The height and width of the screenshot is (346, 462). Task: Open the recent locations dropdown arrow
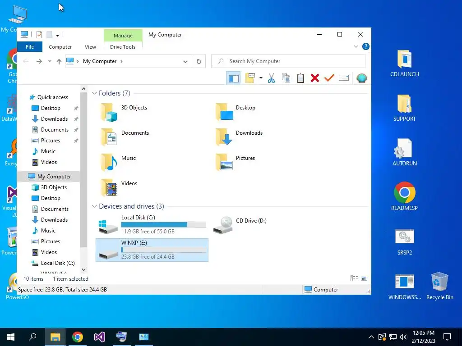coord(50,61)
